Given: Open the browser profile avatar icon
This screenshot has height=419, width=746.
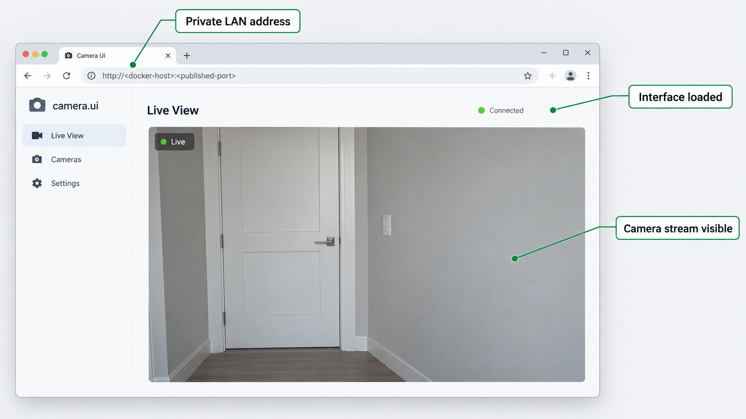Looking at the screenshot, I should [570, 76].
